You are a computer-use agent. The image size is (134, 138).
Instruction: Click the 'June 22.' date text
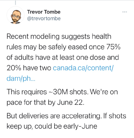71,102
